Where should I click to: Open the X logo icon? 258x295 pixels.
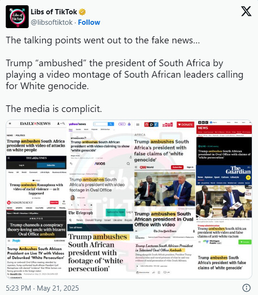246,11
